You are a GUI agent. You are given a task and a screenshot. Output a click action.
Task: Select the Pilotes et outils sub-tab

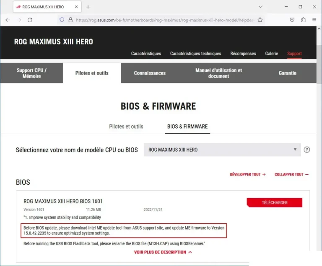126,127
